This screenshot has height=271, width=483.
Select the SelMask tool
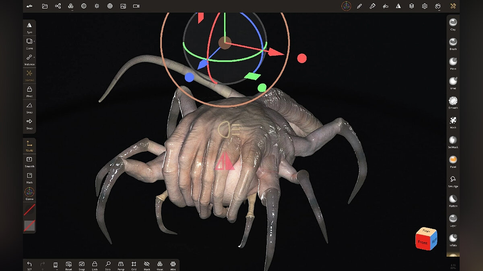[453, 142]
